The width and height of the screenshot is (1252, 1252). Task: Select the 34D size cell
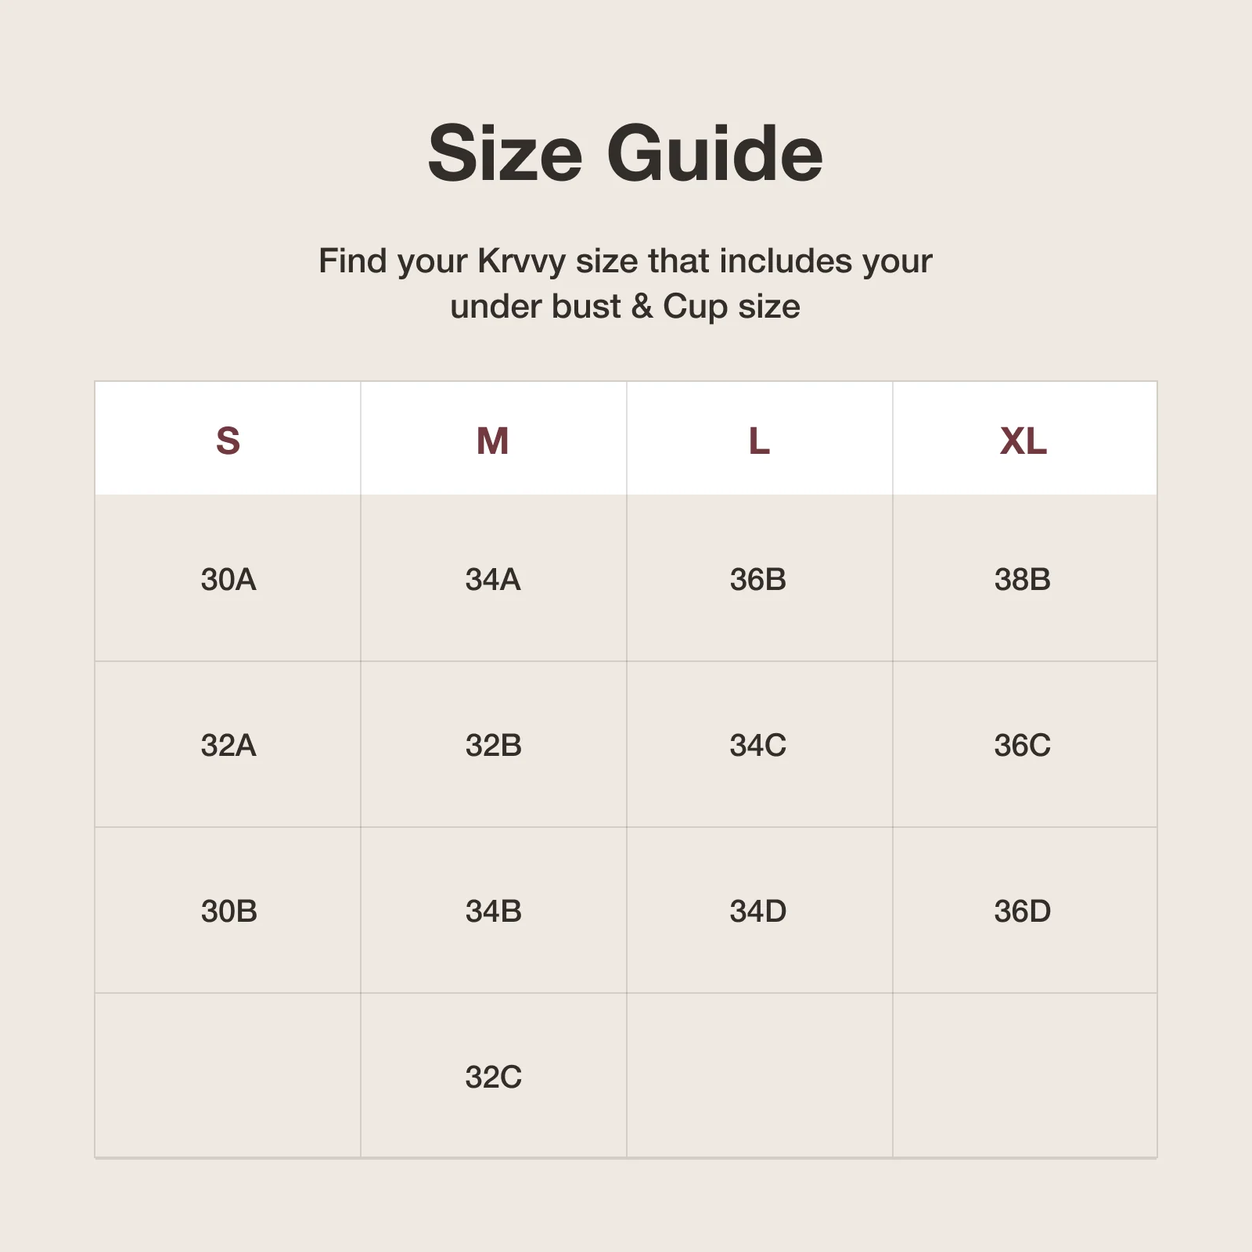click(758, 912)
